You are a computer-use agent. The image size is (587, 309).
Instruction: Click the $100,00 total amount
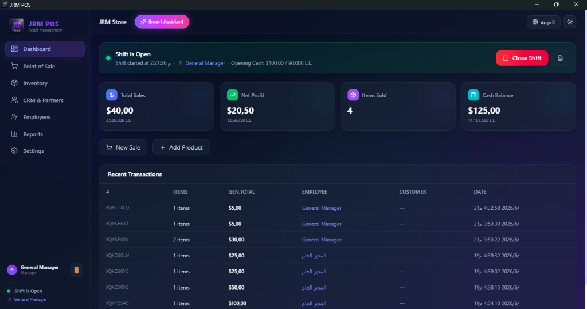[x=237, y=303]
